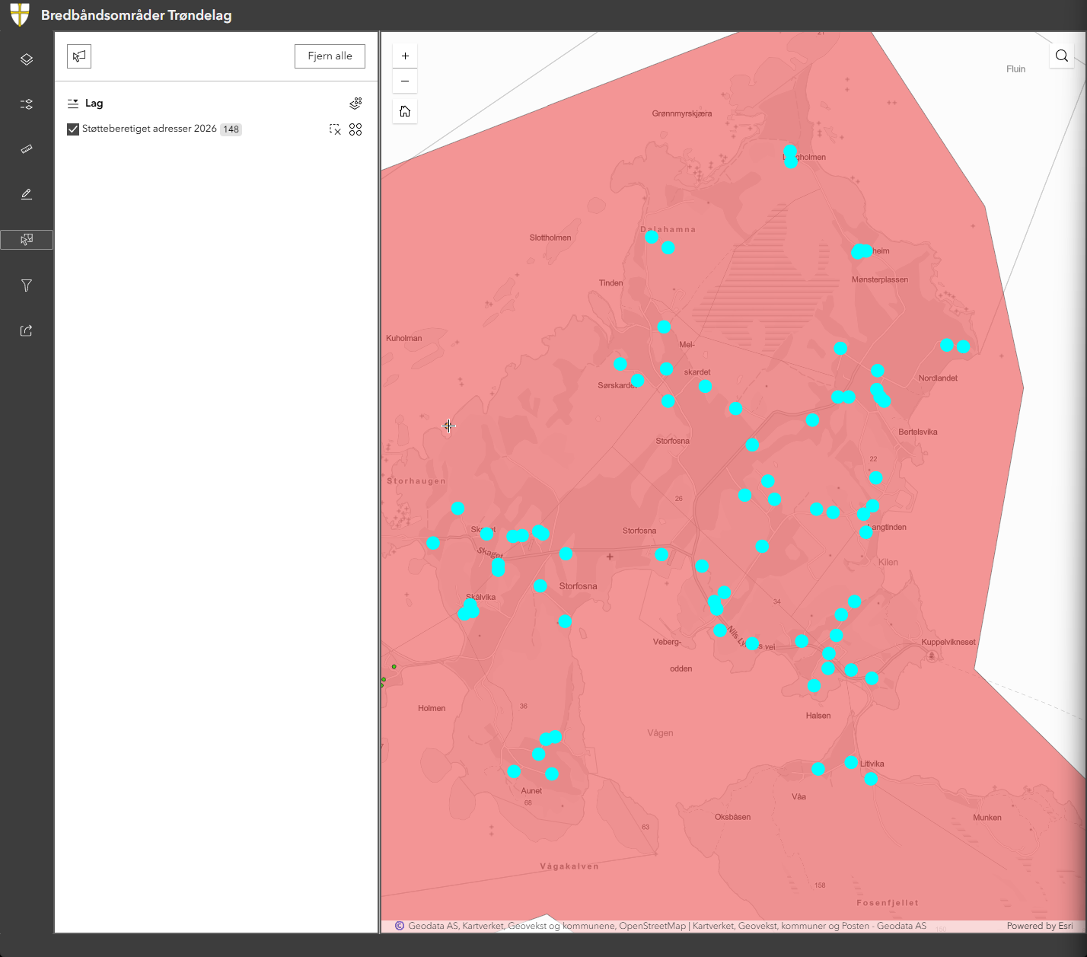Open the Share export tool

pyautogui.click(x=27, y=330)
